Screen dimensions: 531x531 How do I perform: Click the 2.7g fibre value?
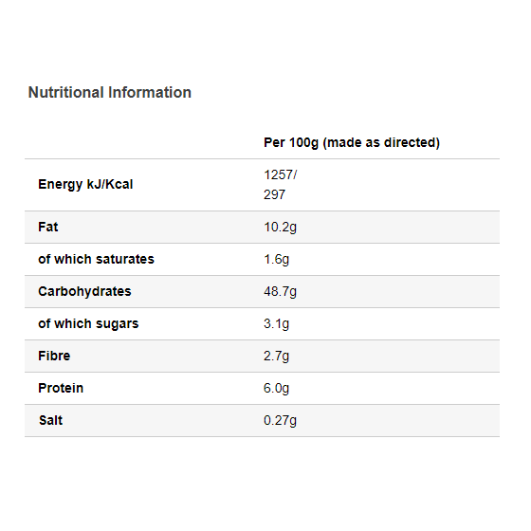pyautogui.click(x=276, y=356)
